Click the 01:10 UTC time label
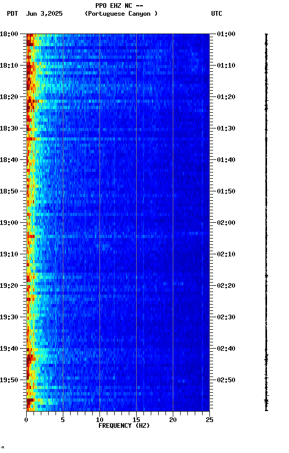The width and height of the screenshot is (289, 453). click(226, 66)
